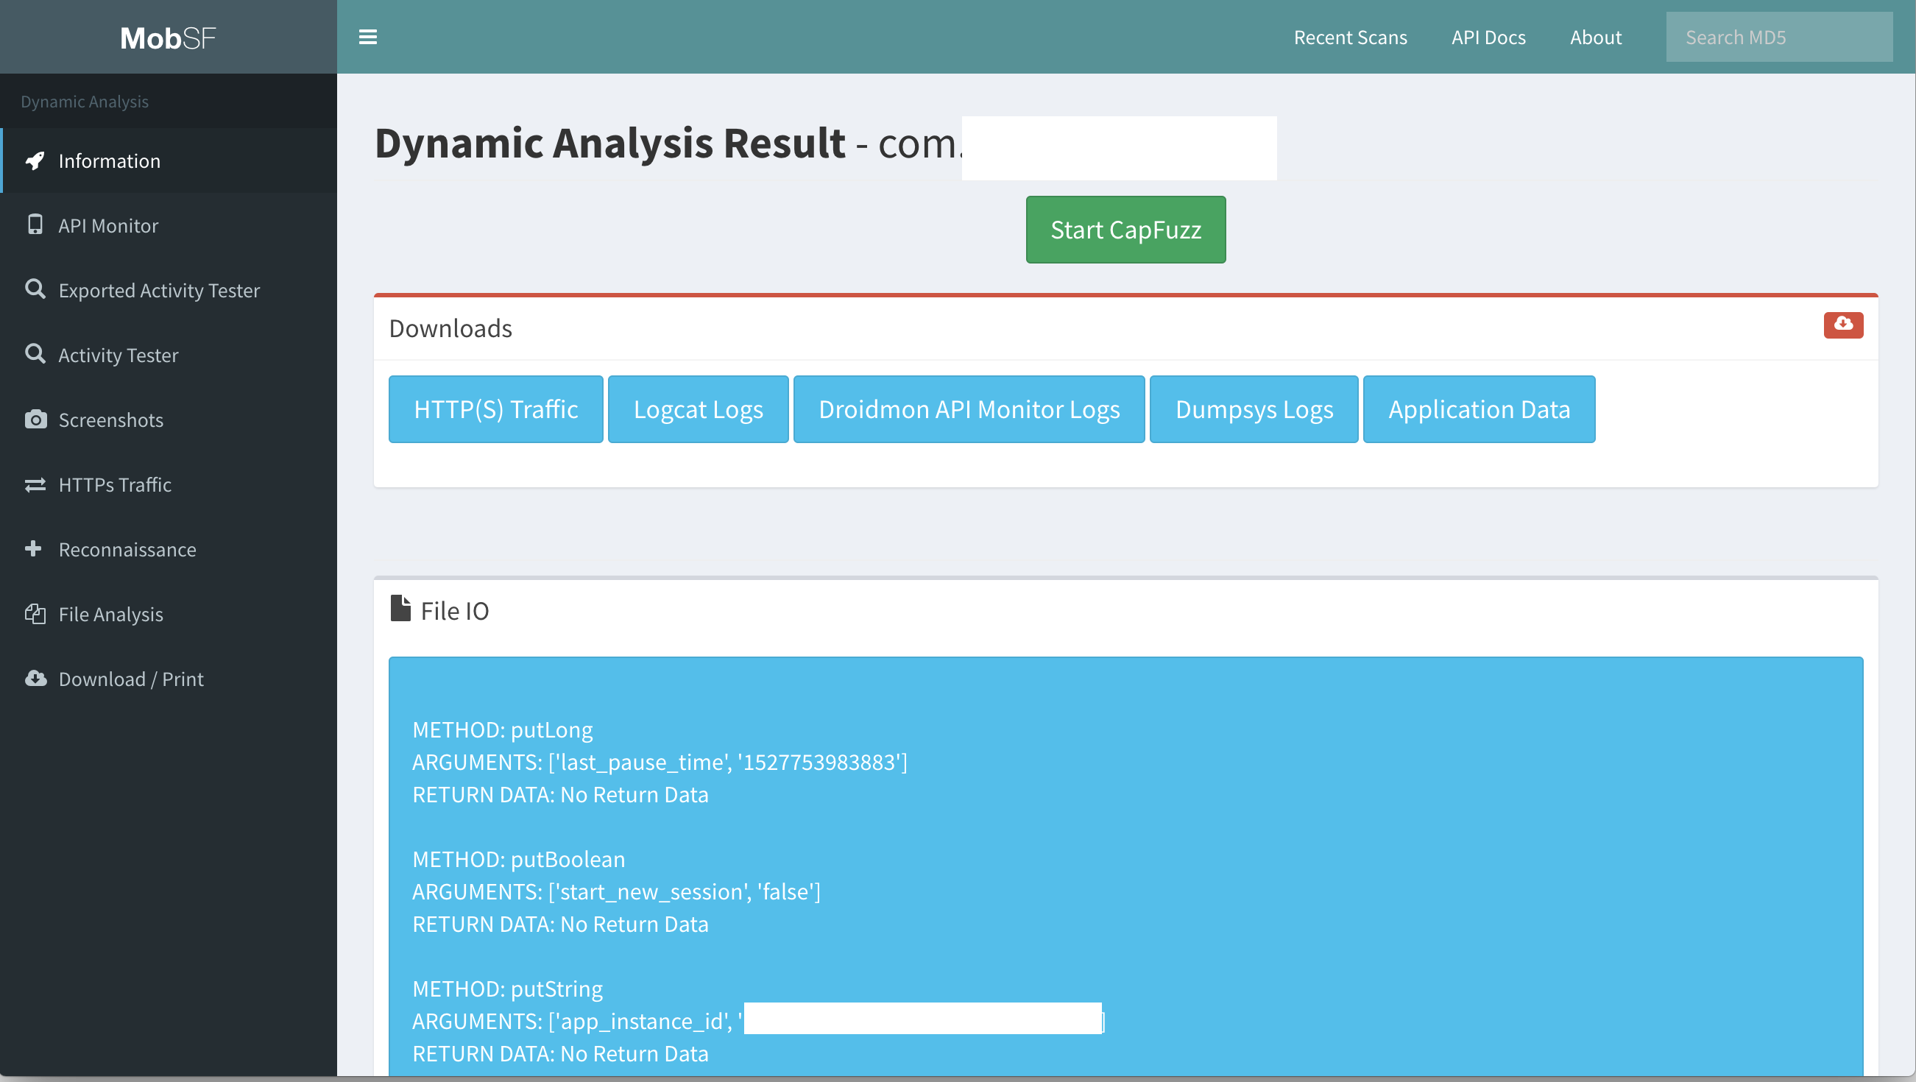Open API Docs link

pos(1488,38)
